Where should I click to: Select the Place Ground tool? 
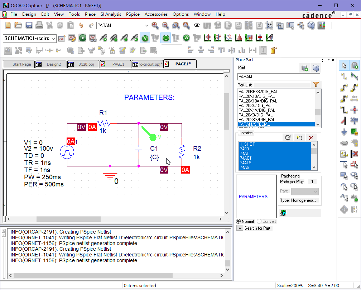coord(344,132)
